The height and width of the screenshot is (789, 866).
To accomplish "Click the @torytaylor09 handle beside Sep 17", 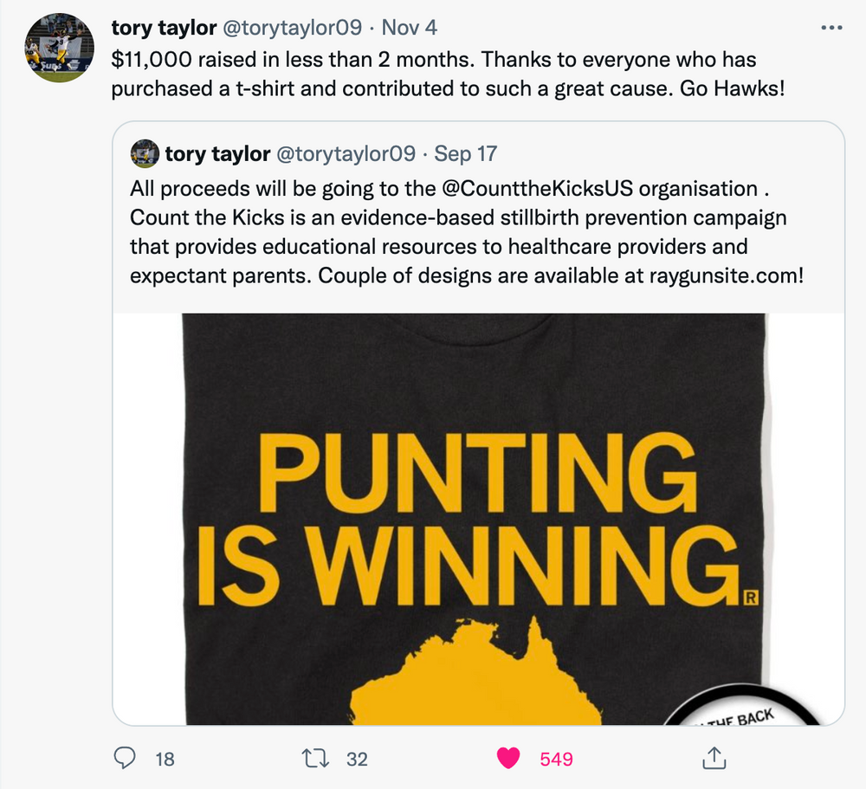I will [346, 154].
